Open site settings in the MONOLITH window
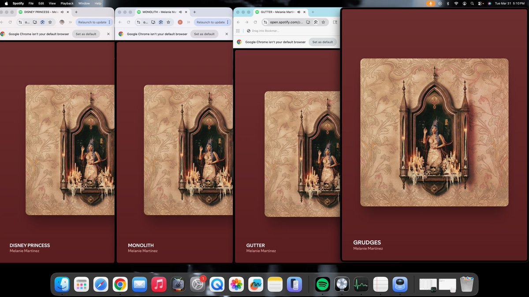The image size is (529, 297). (139, 22)
